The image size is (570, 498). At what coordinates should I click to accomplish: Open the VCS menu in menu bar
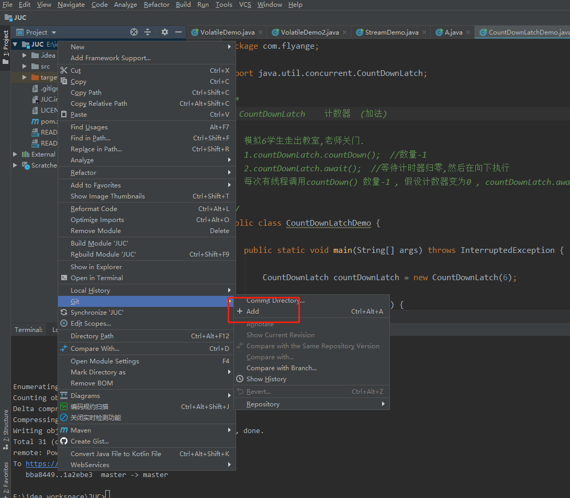point(245,5)
